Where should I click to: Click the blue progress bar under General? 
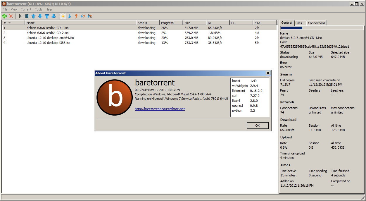[x=291, y=28]
